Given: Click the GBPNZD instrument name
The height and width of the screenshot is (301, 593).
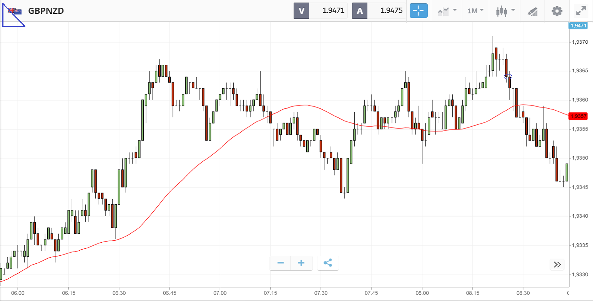Looking at the screenshot, I should point(46,11).
